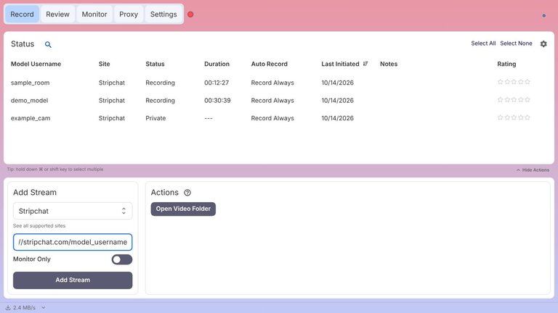Sort by Site column header
Image resolution: width=558 pixels, height=313 pixels.
point(105,64)
